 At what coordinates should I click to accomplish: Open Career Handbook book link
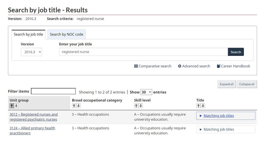tap(234, 66)
